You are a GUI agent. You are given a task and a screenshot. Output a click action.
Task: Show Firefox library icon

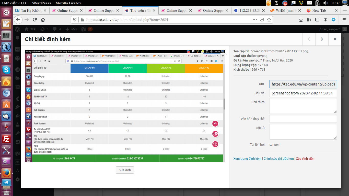tap(309, 20)
